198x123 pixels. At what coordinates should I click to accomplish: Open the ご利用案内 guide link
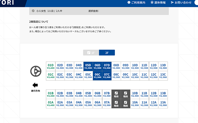click(x=138, y=2)
